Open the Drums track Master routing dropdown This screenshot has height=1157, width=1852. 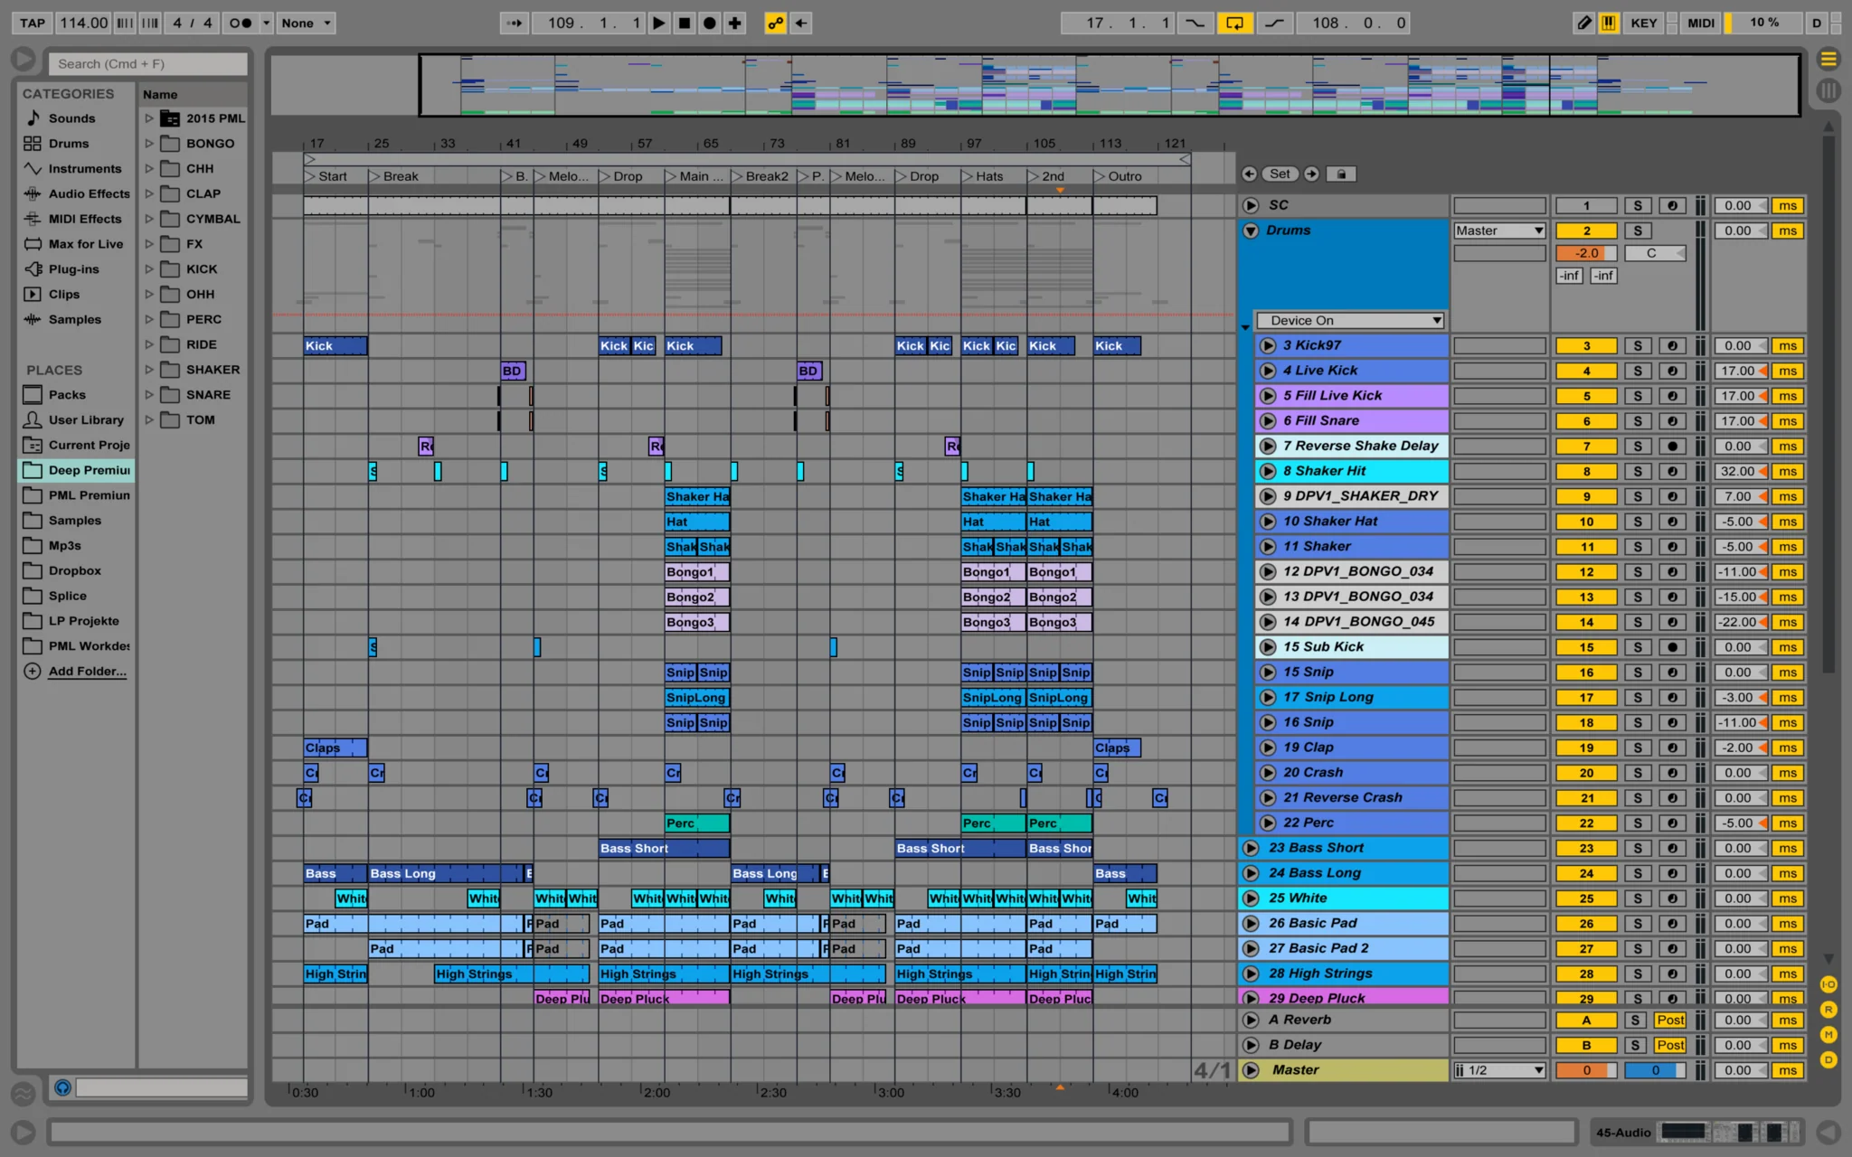pyautogui.click(x=1499, y=230)
